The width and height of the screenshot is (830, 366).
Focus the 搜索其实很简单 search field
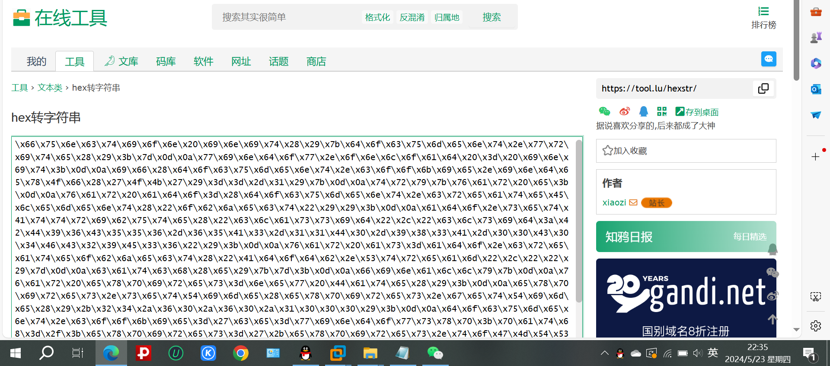[x=287, y=17]
